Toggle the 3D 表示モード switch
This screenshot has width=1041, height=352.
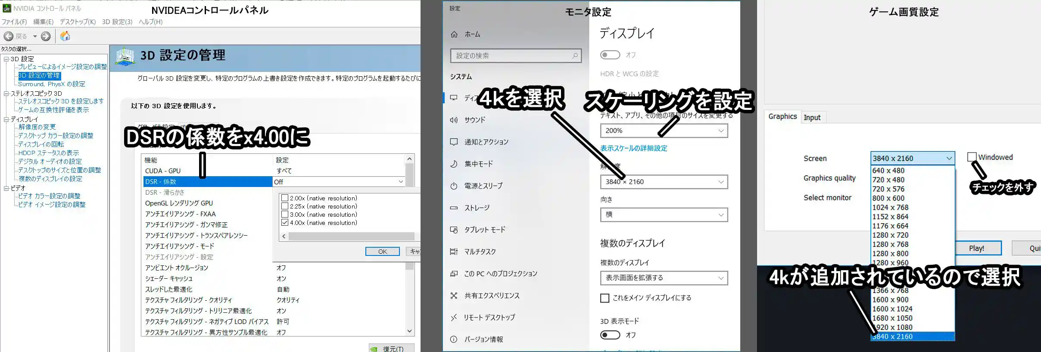610,335
